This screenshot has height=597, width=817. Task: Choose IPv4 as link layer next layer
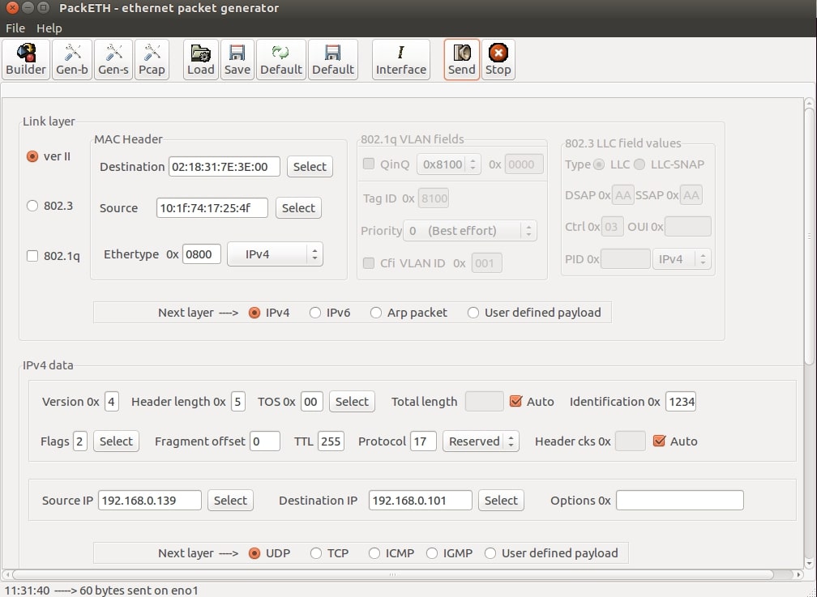255,313
